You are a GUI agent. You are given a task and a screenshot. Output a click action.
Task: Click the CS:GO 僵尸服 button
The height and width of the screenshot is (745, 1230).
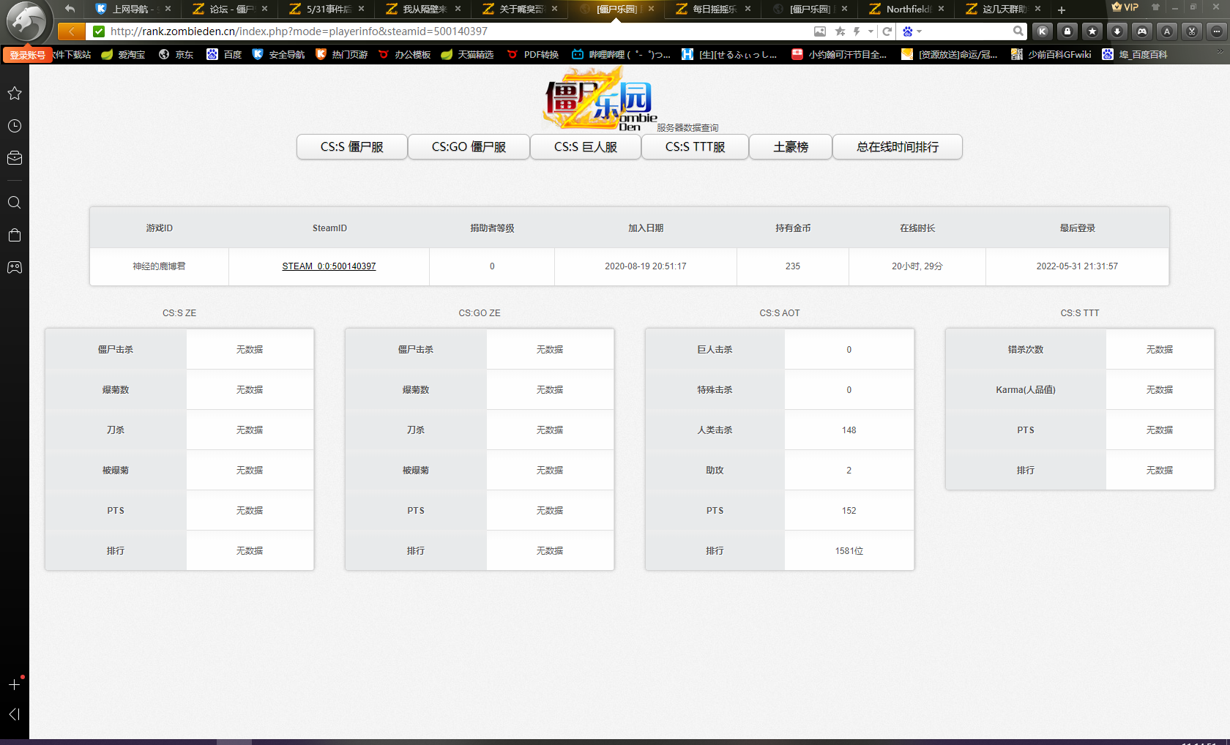click(x=469, y=147)
